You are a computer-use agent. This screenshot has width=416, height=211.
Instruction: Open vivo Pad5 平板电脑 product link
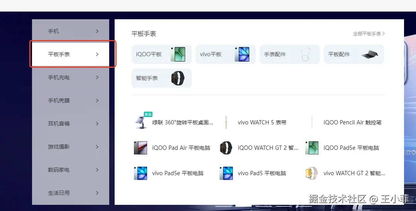(262, 173)
